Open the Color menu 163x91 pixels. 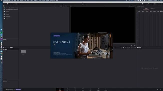tap(43, 0)
